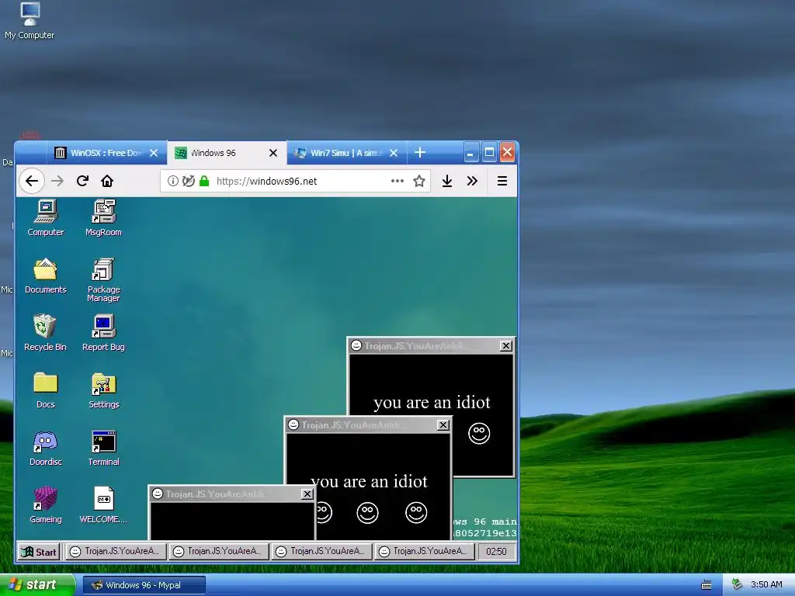This screenshot has height=596, width=795.
Task: Open the downloads arrow icon
Action: pos(447,181)
